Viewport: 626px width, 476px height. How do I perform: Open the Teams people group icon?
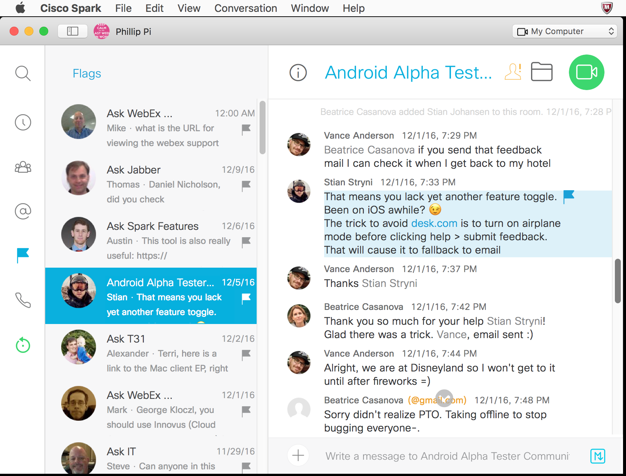pyautogui.click(x=23, y=167)
